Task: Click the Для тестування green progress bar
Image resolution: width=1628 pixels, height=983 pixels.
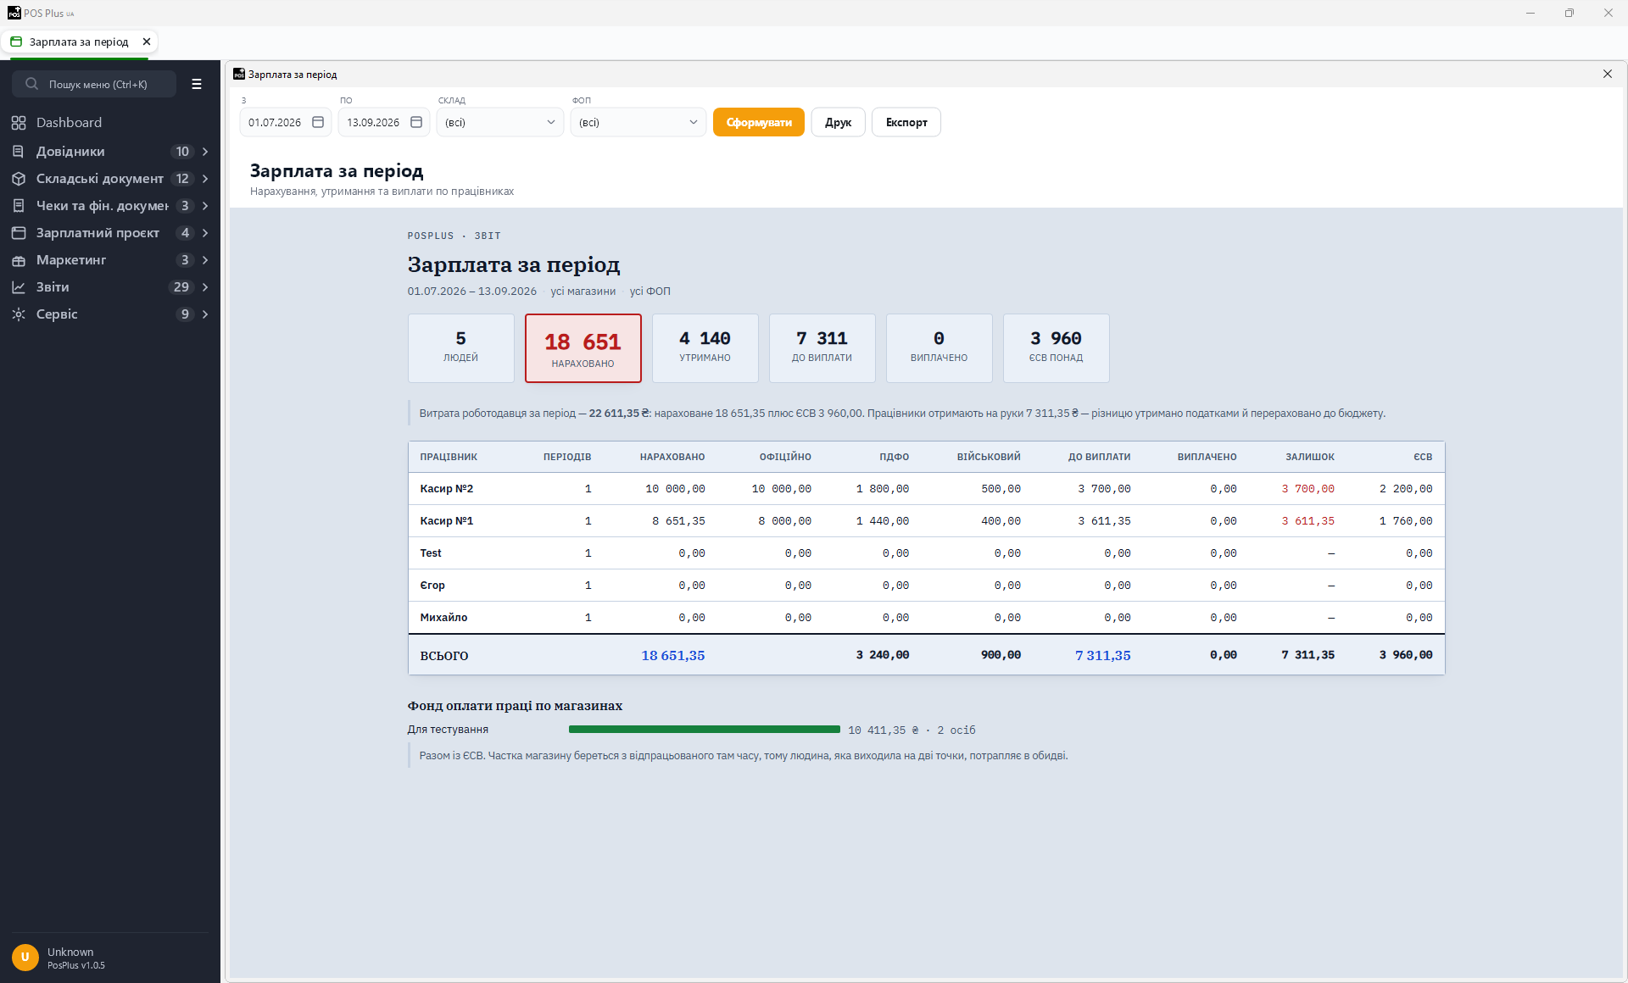Action: [x=704, y=730]
